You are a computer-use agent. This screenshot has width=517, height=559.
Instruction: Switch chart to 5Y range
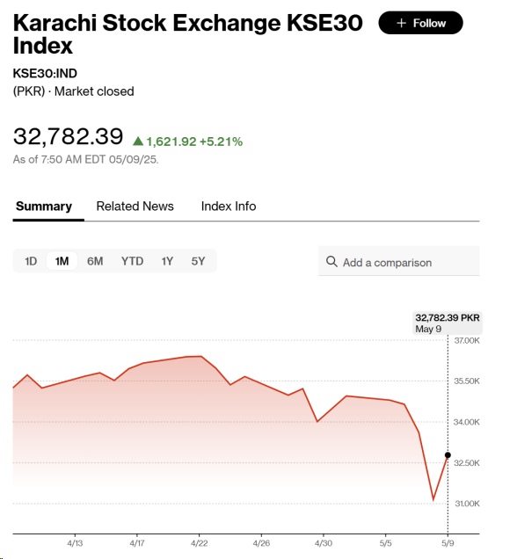point(198,261)
